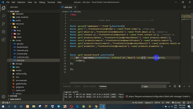This screenshot has width=193, height=109.
Task: Click the editor horizontal scrollbar
Action: click(x=120, y=83)
